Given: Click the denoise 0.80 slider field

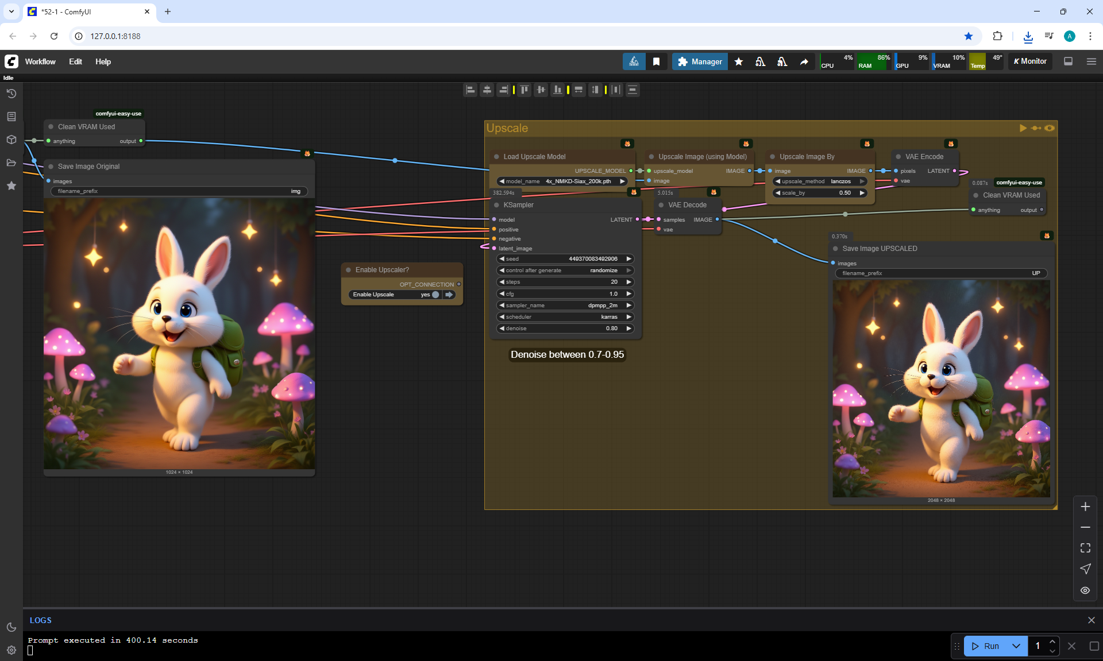Looking at the screenshot, I should click(x=566, y=328).
